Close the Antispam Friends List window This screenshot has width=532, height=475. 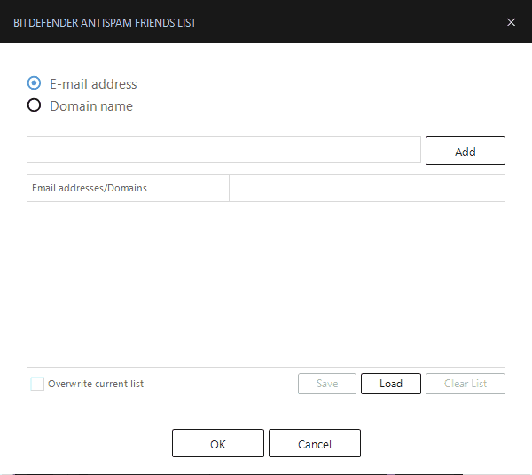511,22
